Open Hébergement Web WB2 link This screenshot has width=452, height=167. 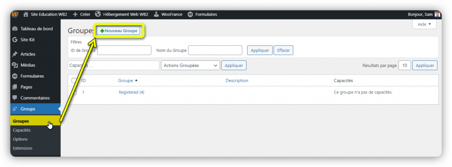pos(126,15)
